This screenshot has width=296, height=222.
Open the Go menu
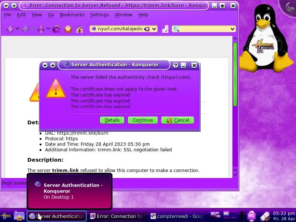click(51, 15)
